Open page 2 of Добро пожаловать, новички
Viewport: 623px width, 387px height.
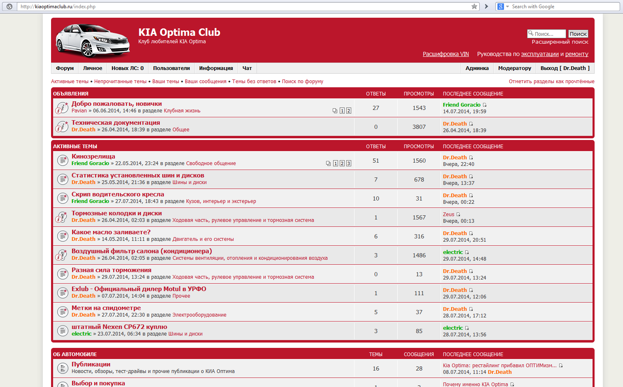point(348,111)
